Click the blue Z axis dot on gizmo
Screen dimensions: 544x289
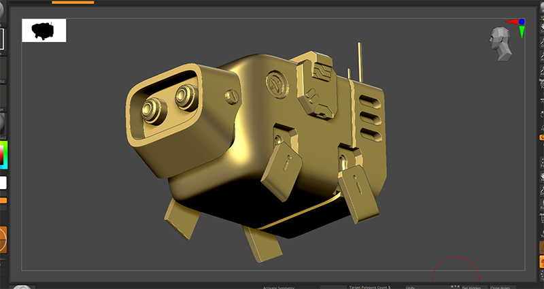[521, 21]
